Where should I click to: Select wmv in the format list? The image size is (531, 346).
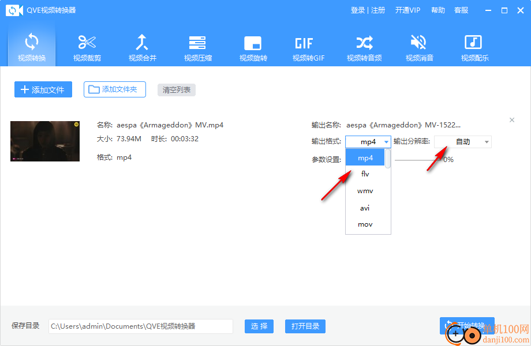click(x=365, y=191)
